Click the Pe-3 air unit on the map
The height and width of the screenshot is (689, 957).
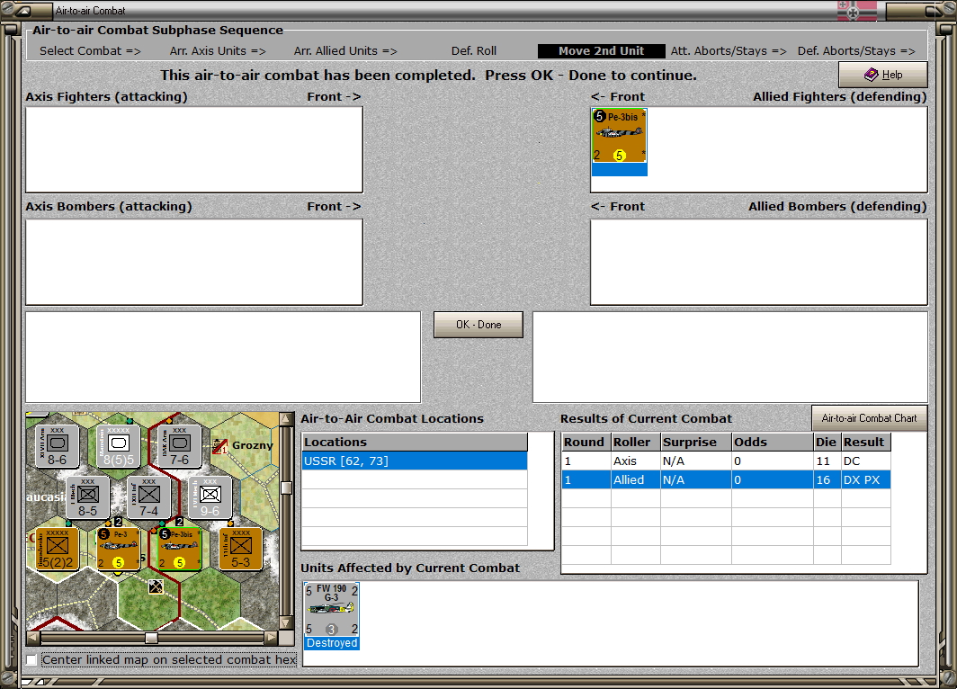coord(118,549)
